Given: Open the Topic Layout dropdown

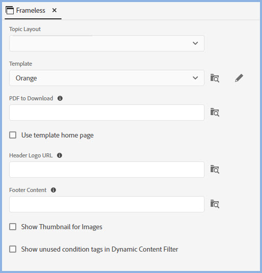Looking at the screenshot, I should click(107, 43).
